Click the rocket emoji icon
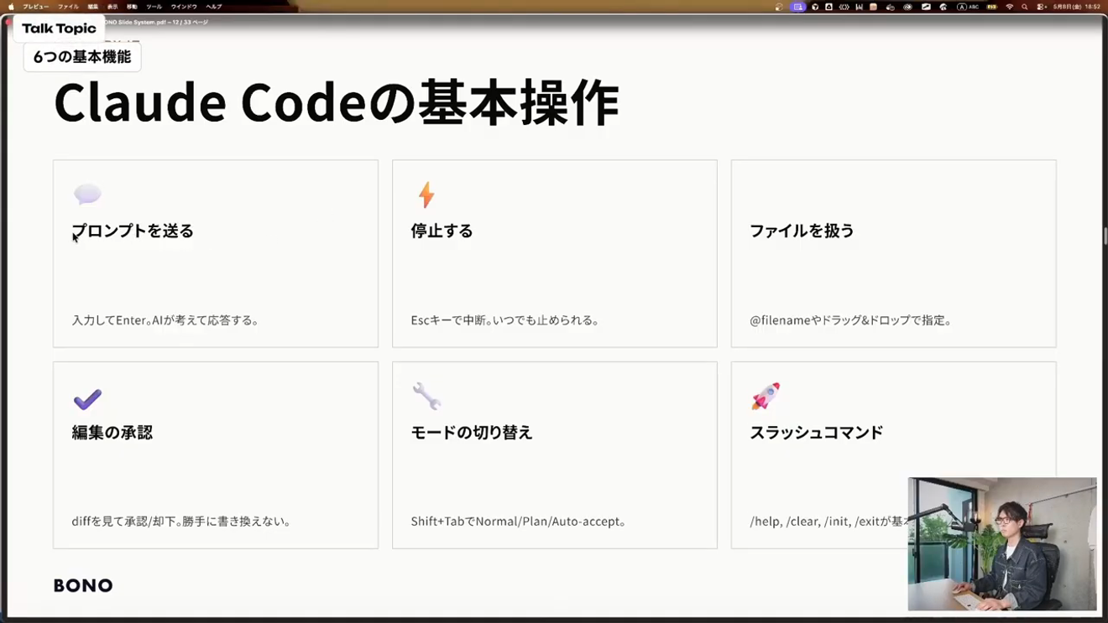The height and width of the screenshot is (623, 1108). (766, 396)
